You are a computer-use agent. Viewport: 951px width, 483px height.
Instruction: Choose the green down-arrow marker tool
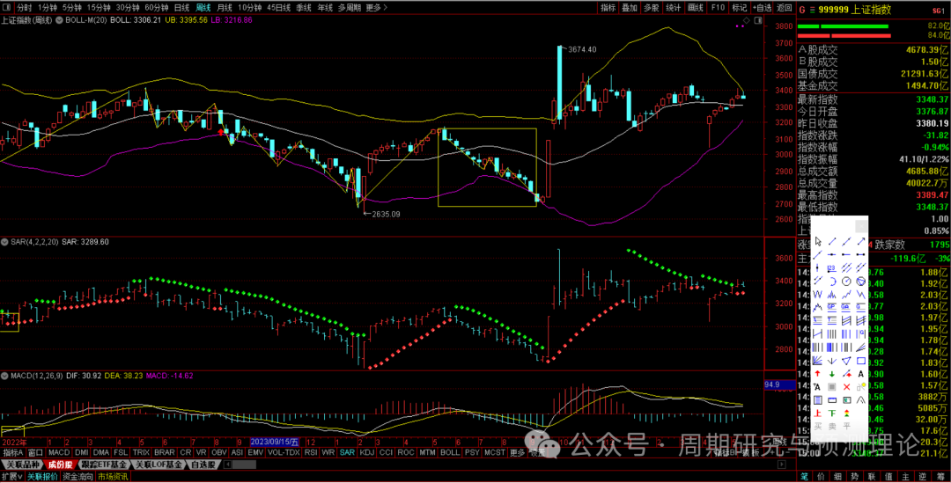coord(832,374)
